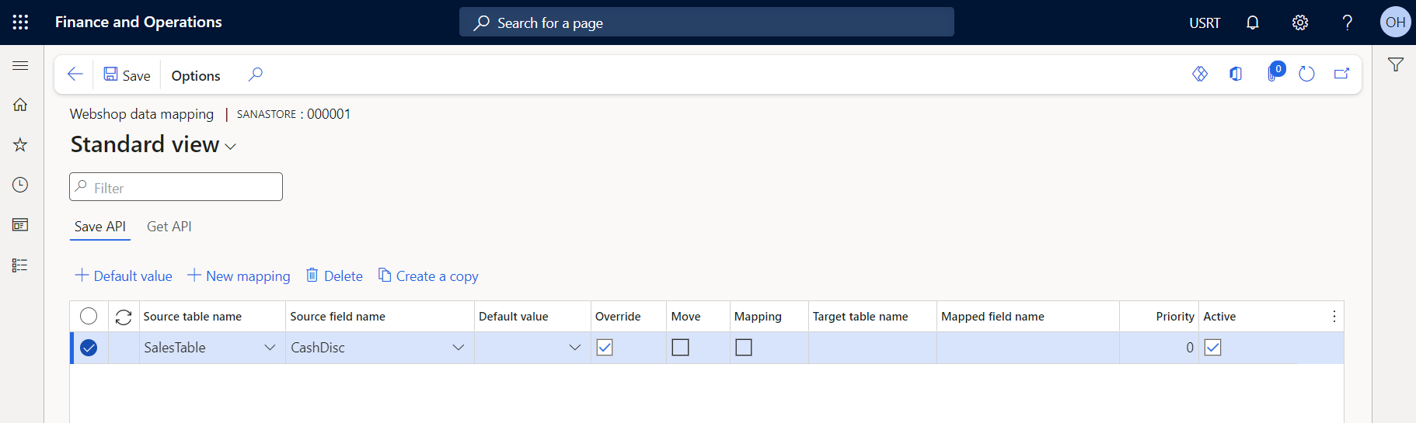
Task: Click grid refresh icon in header
Action: [x=124, y=317]
